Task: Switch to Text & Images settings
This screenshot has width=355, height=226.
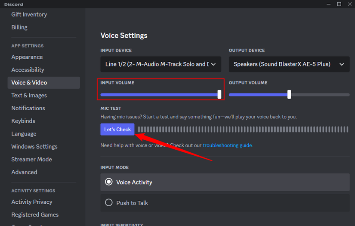Action: click(x=29, y=96)
